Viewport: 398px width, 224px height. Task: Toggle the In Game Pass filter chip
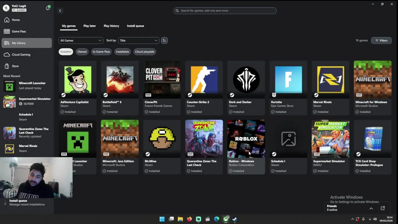click(x=101, y=52)
